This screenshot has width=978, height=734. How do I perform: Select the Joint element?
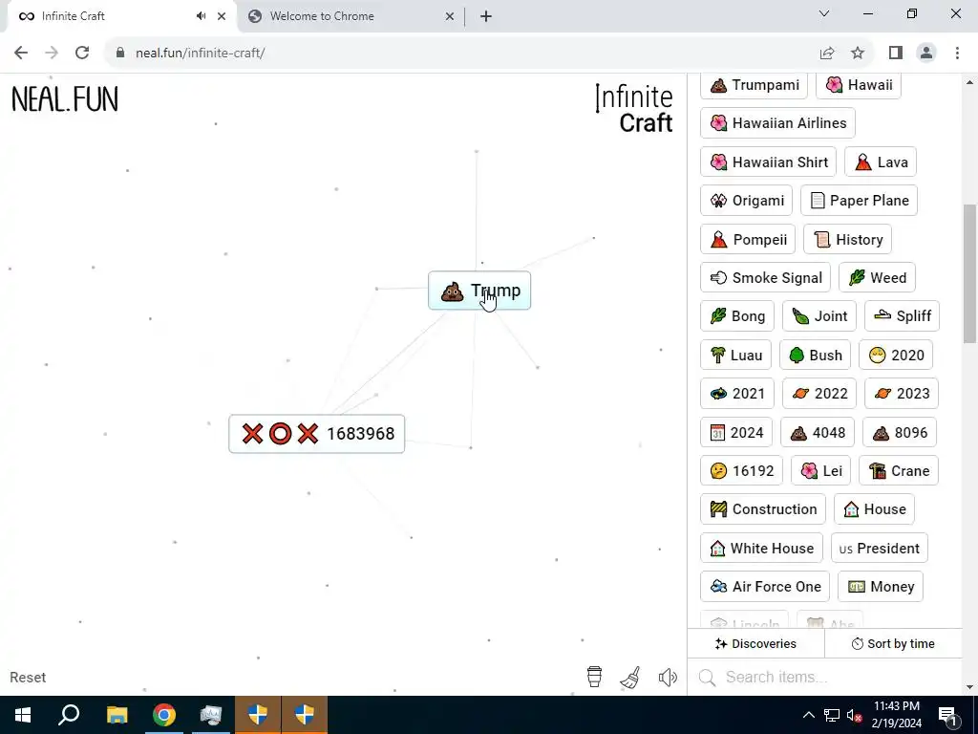(819, 315)
